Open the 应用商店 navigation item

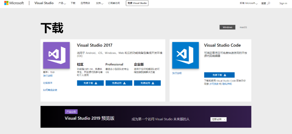coord(85,3)
